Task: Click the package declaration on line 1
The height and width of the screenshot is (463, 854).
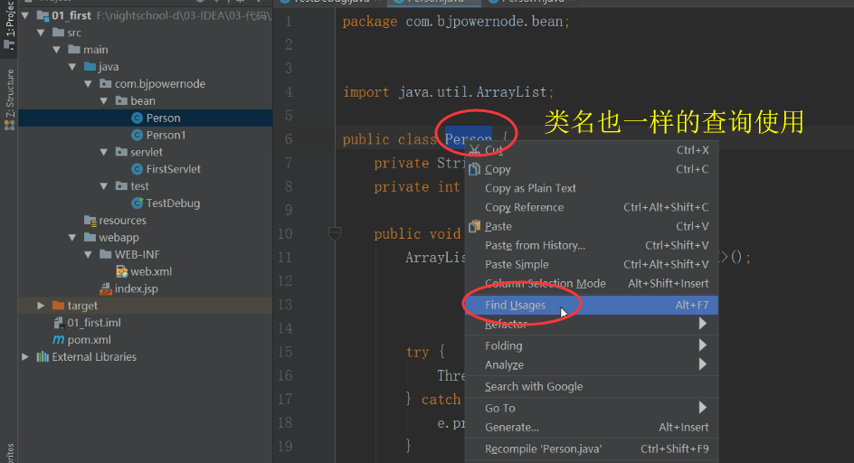Action: coord(456,22)
